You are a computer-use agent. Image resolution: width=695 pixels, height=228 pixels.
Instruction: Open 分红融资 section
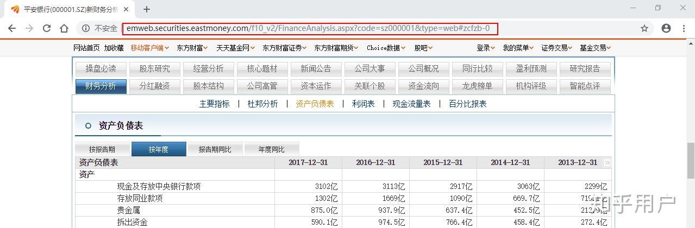pos(154,86)
